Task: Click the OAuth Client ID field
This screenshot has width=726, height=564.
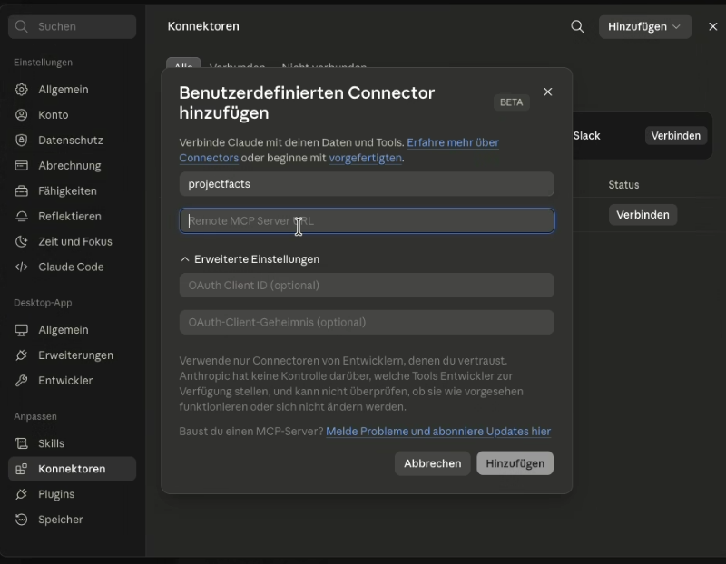Action: [x=367, y=285]
